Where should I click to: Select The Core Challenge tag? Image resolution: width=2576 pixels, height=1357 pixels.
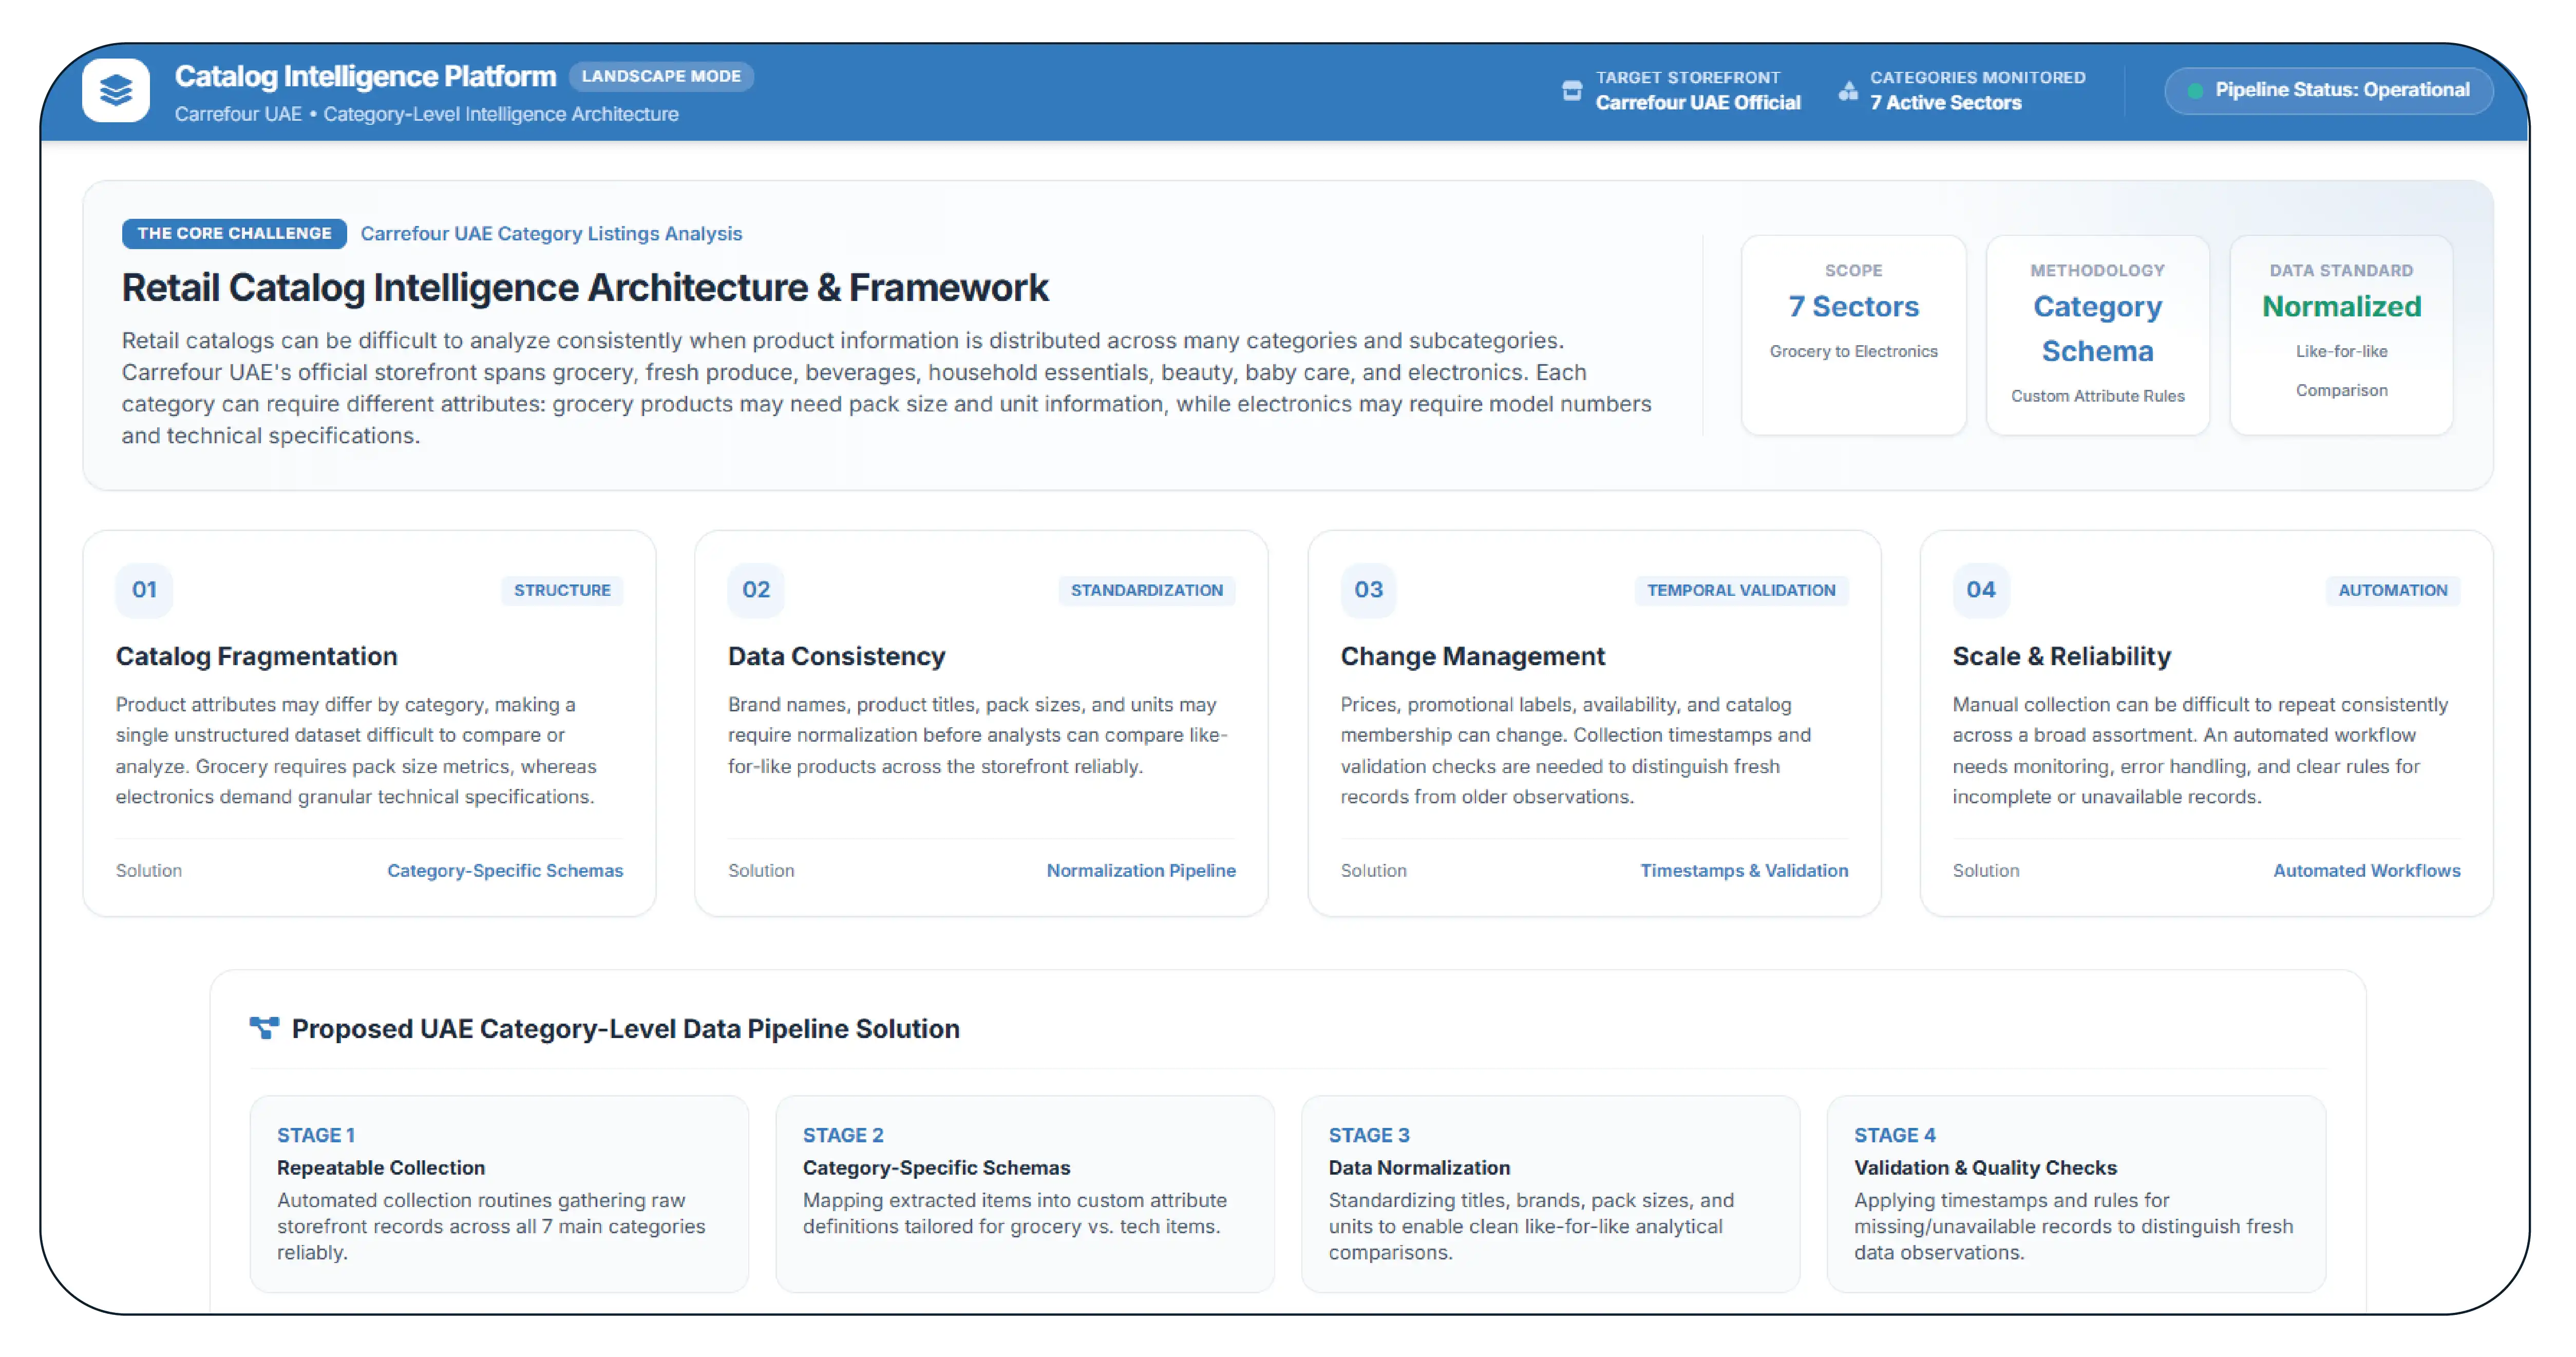pos(234,233)
